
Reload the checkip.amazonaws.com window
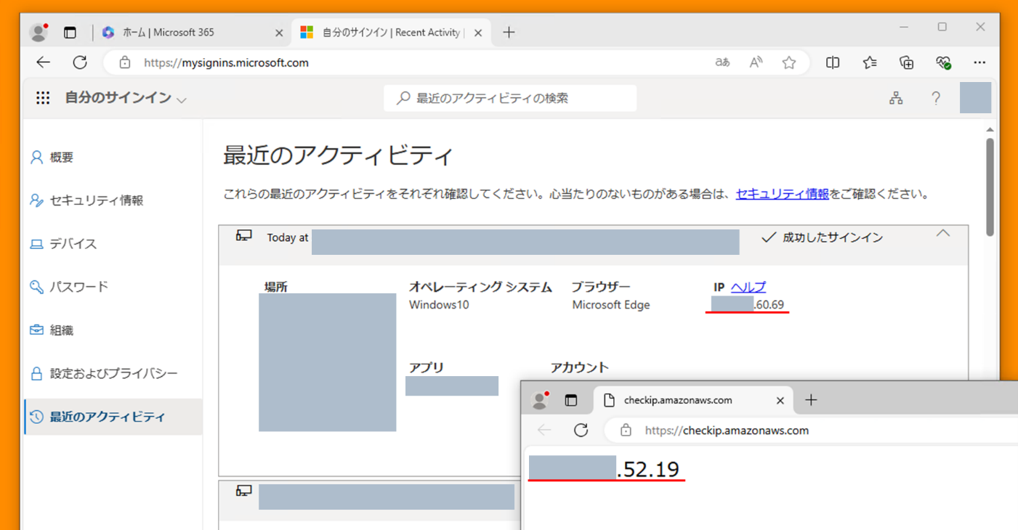pyautogui.click(x=581, y=430)
